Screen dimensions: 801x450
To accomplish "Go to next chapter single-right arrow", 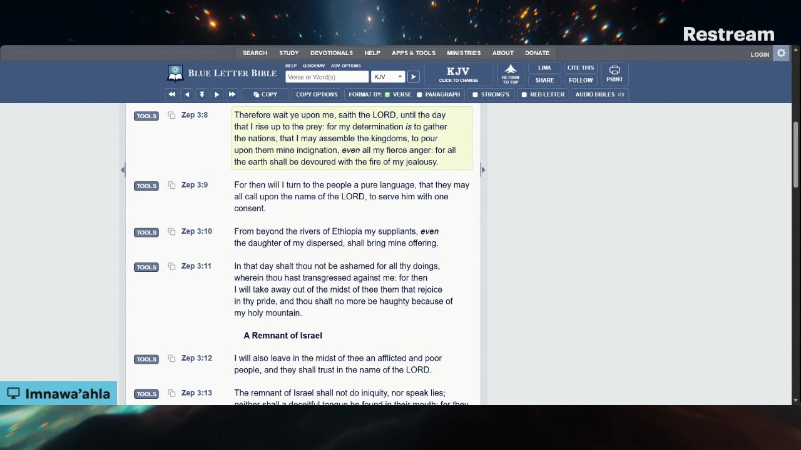I will pyautogui.click(x=217, y=94).
